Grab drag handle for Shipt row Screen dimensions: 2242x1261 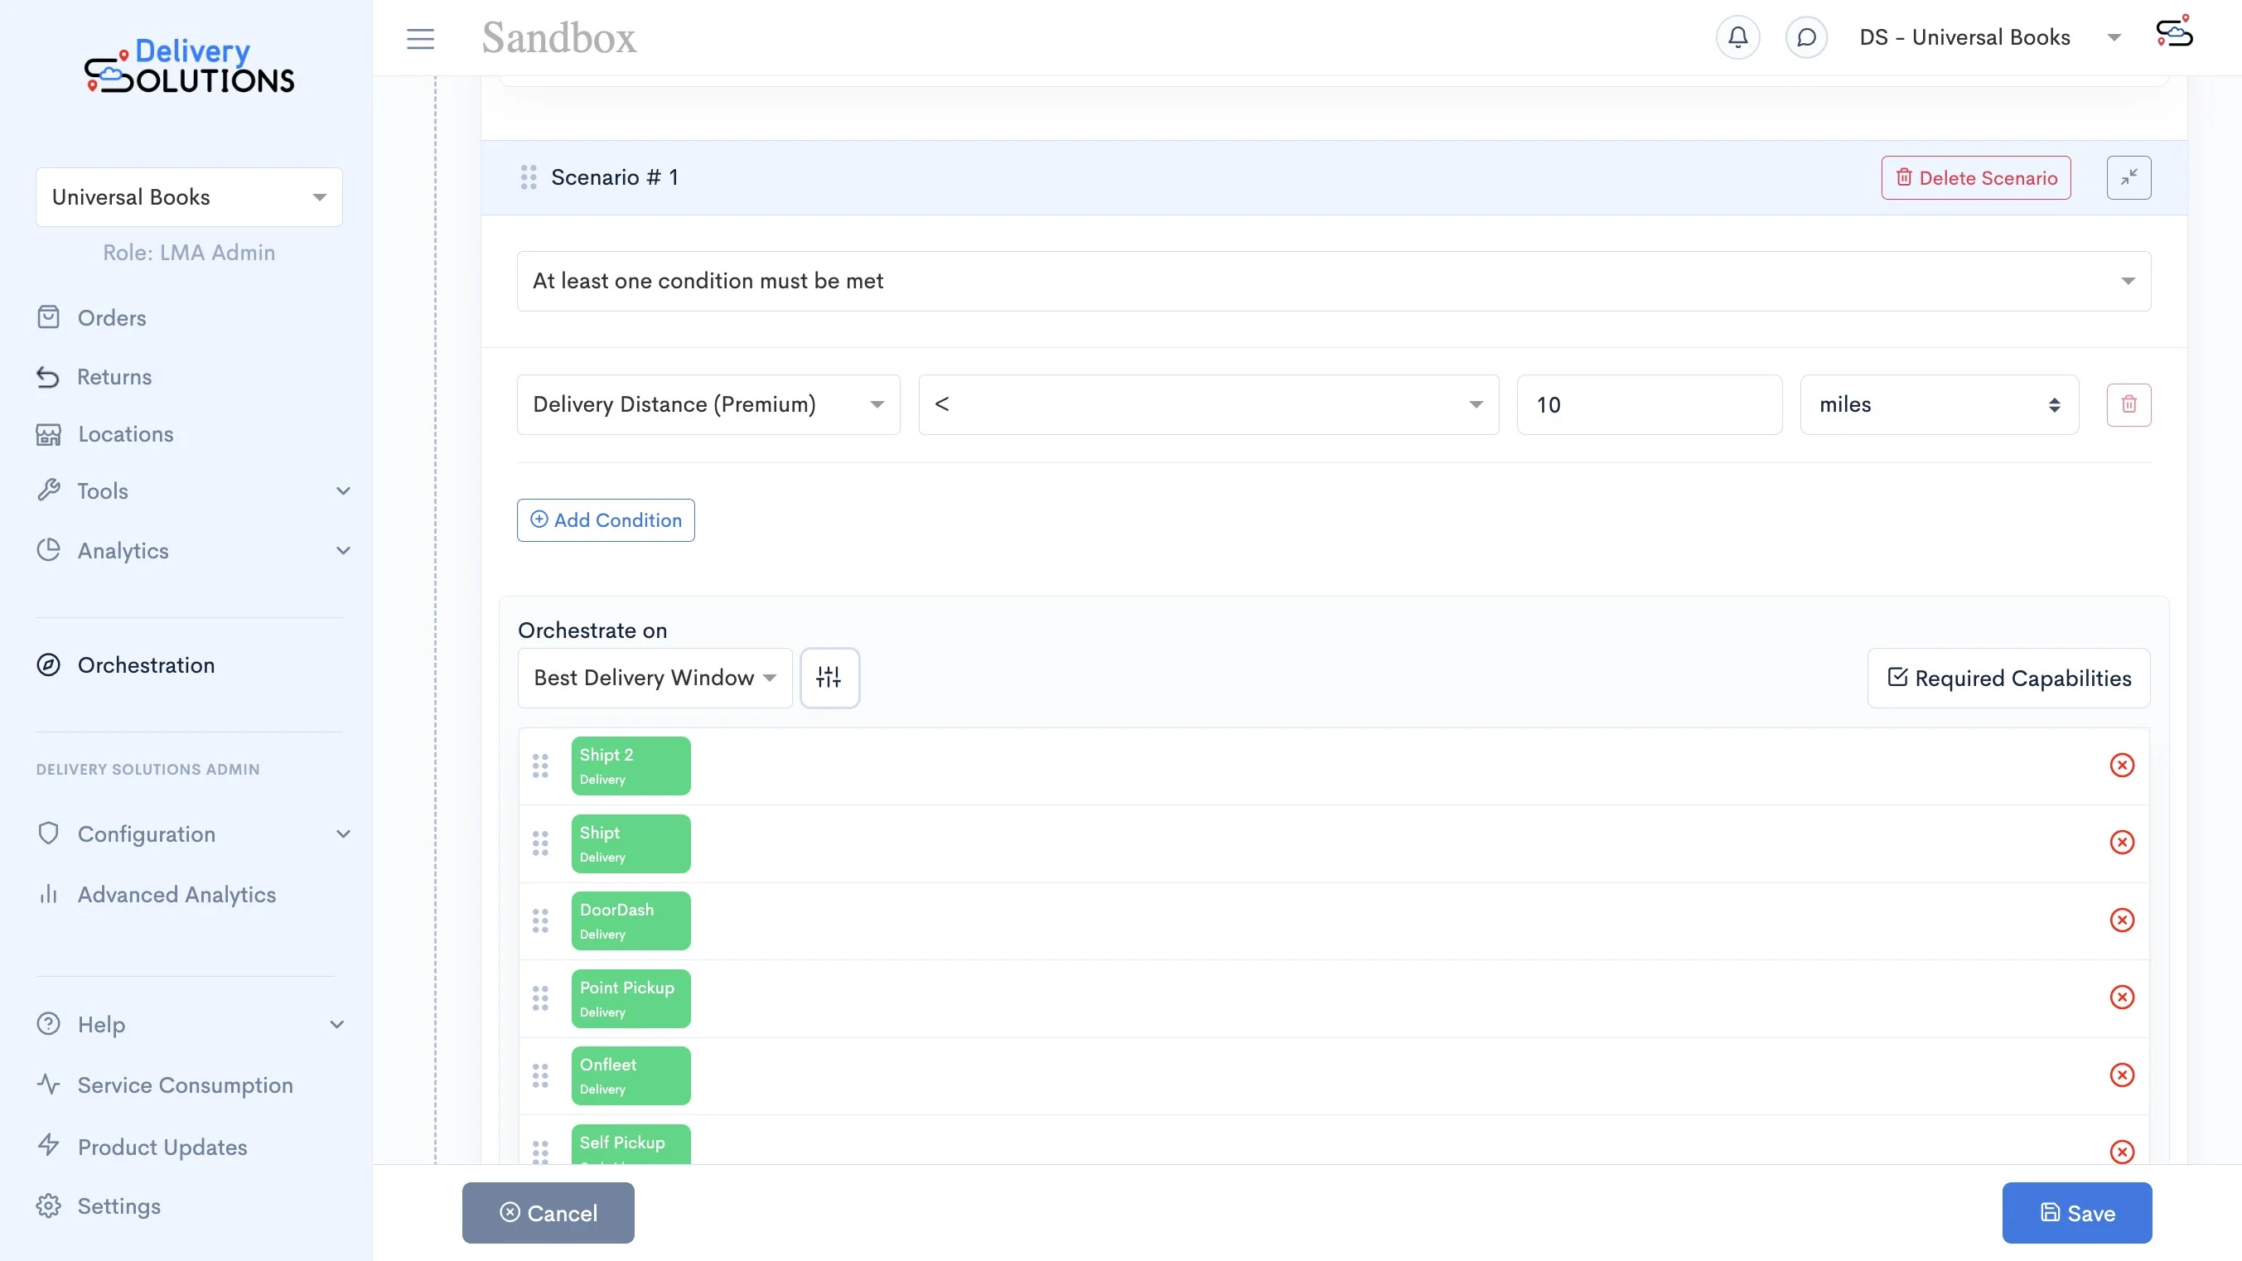(540, 843)
